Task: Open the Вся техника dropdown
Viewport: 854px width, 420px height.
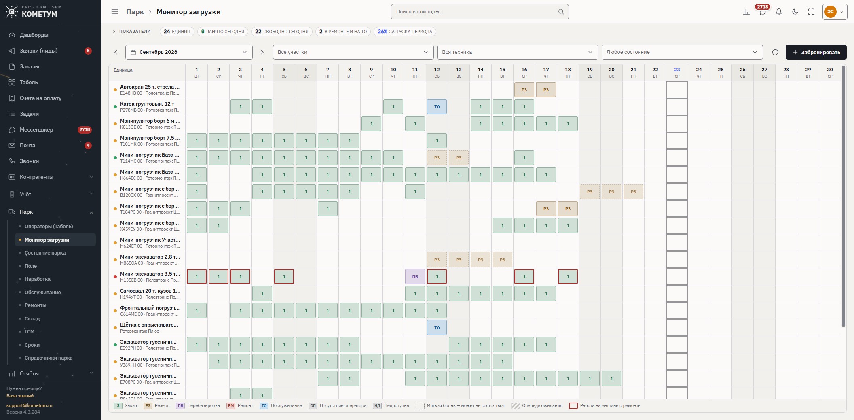Action: point(518,52)
